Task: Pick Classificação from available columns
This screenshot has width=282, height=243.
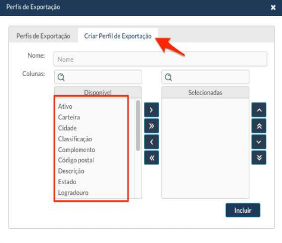Action: [x=75, y=139]
